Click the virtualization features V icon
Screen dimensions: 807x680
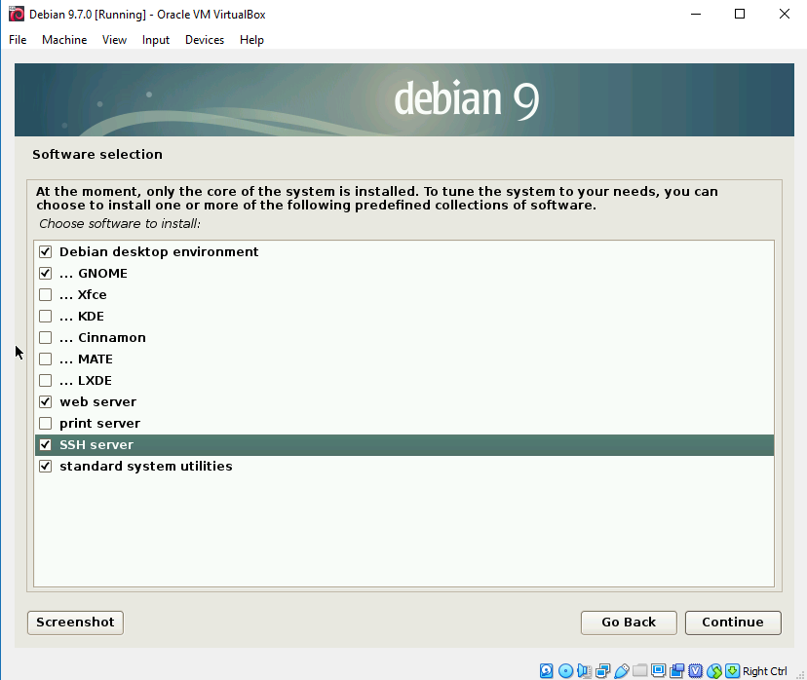pyautogui.click(x=695, y=670)
